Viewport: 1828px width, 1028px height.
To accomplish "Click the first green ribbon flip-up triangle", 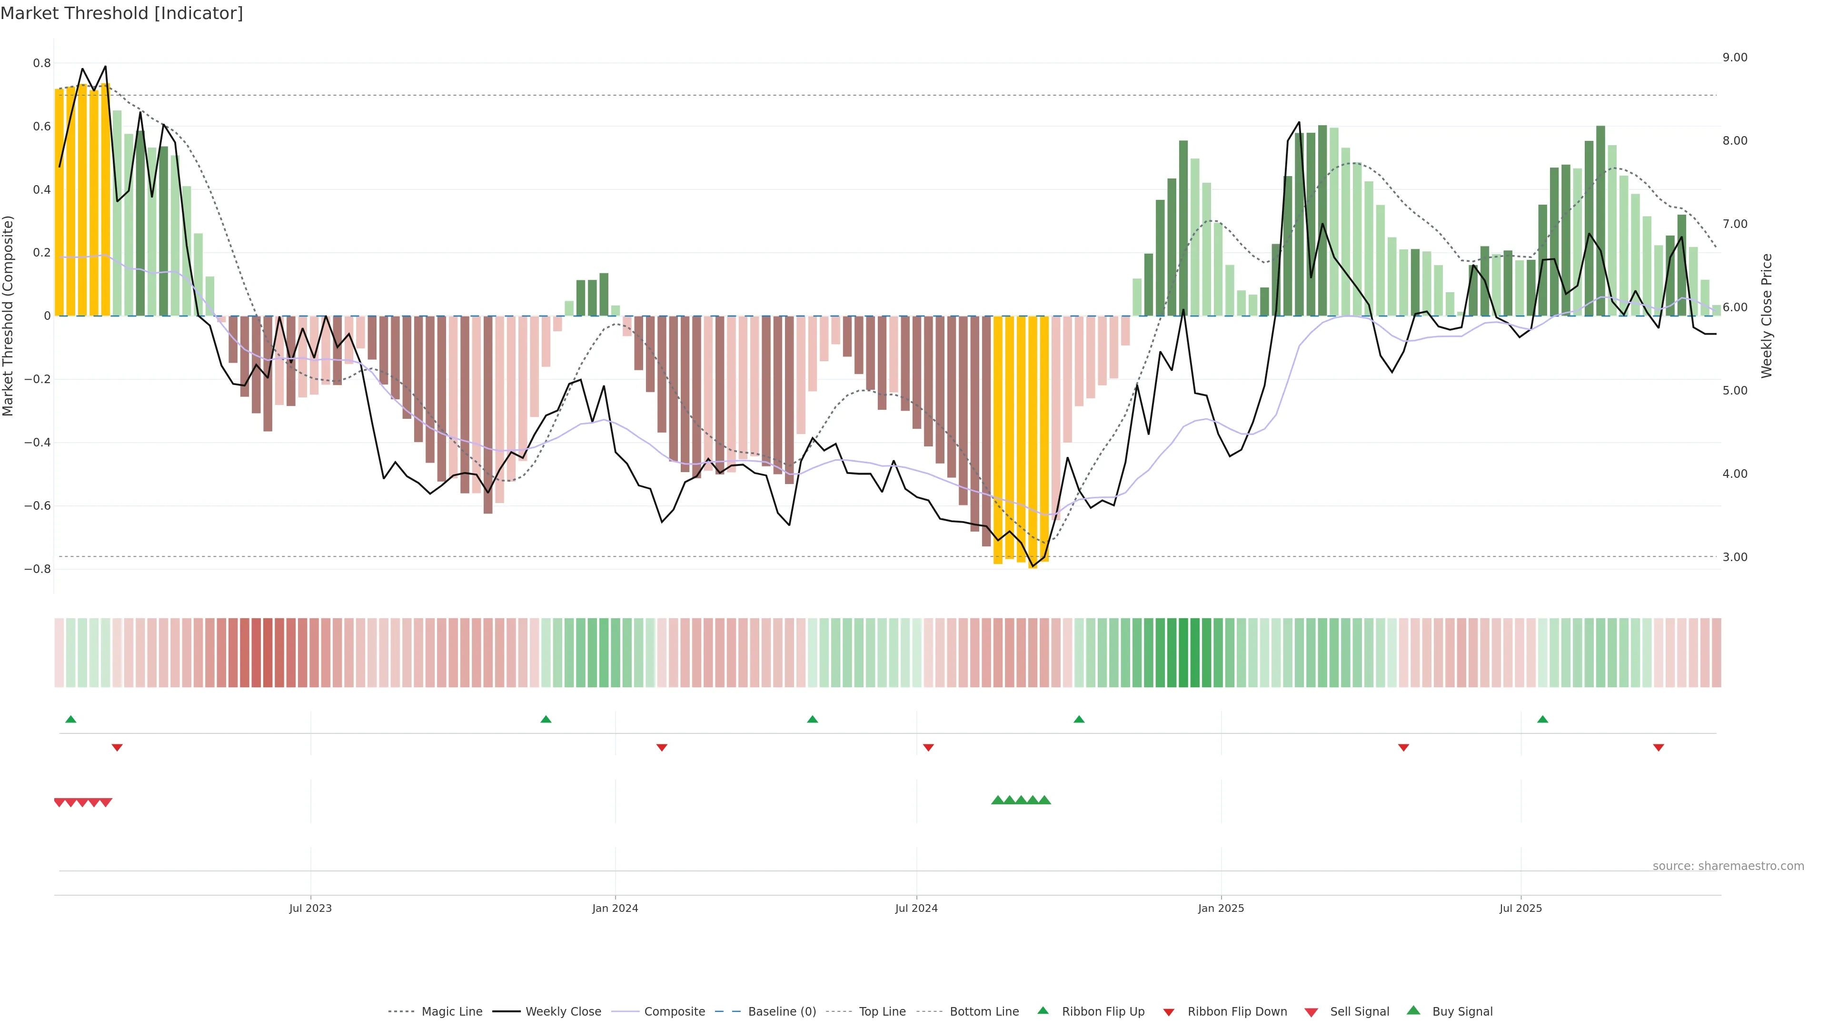I will pos(71,720).
